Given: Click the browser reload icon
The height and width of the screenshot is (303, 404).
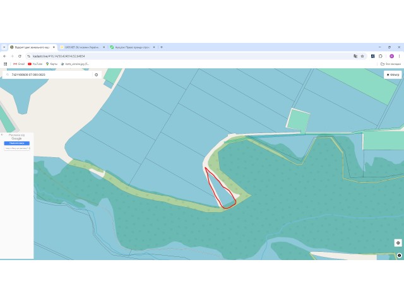Looking at the screenshot, I should point(20,56).
